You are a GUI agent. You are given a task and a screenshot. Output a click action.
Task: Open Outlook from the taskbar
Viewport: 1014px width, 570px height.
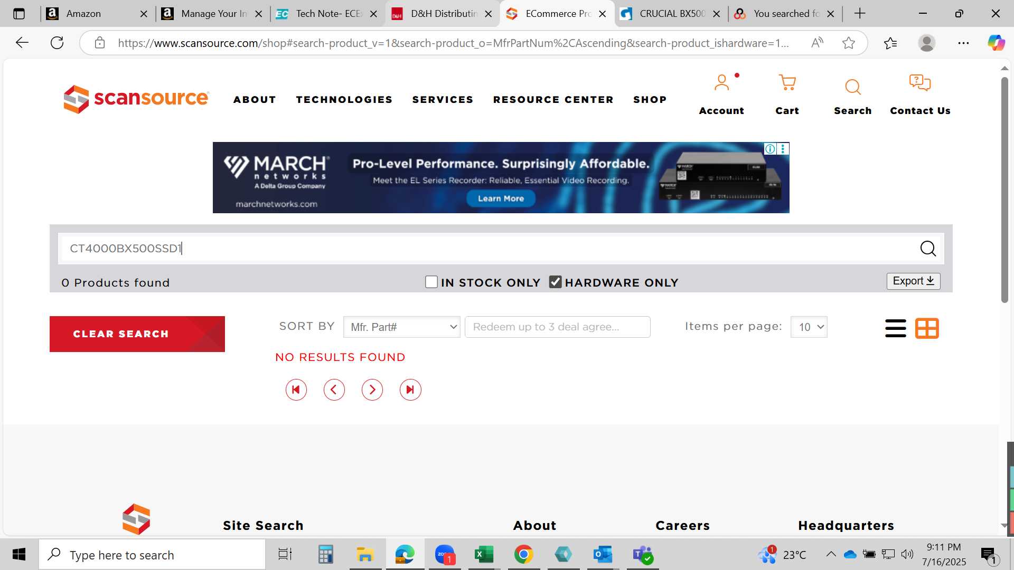(x=603, y=554)
